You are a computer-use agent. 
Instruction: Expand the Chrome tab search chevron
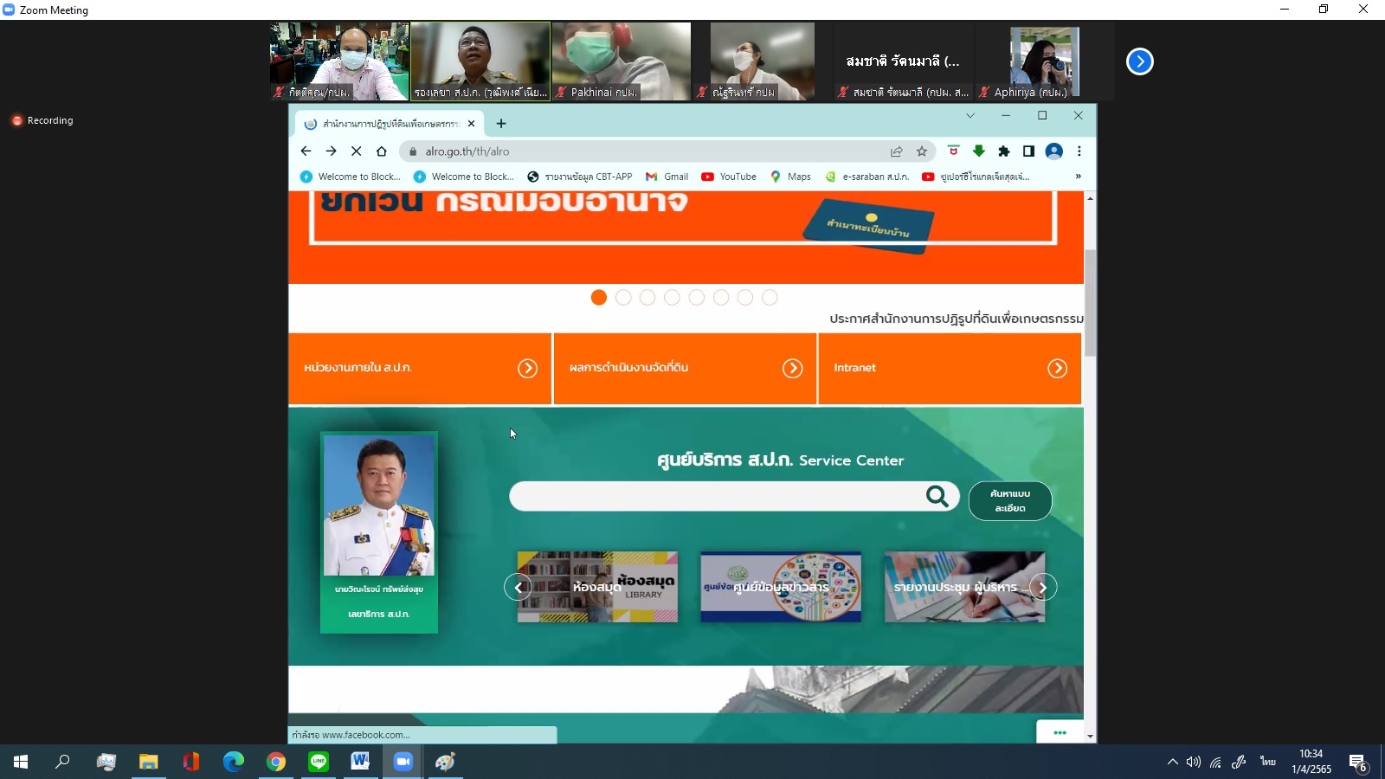pos(970,115)
